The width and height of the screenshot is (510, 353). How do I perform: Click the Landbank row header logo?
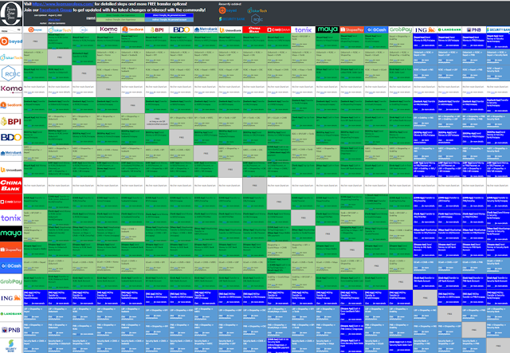coord(11,314)
